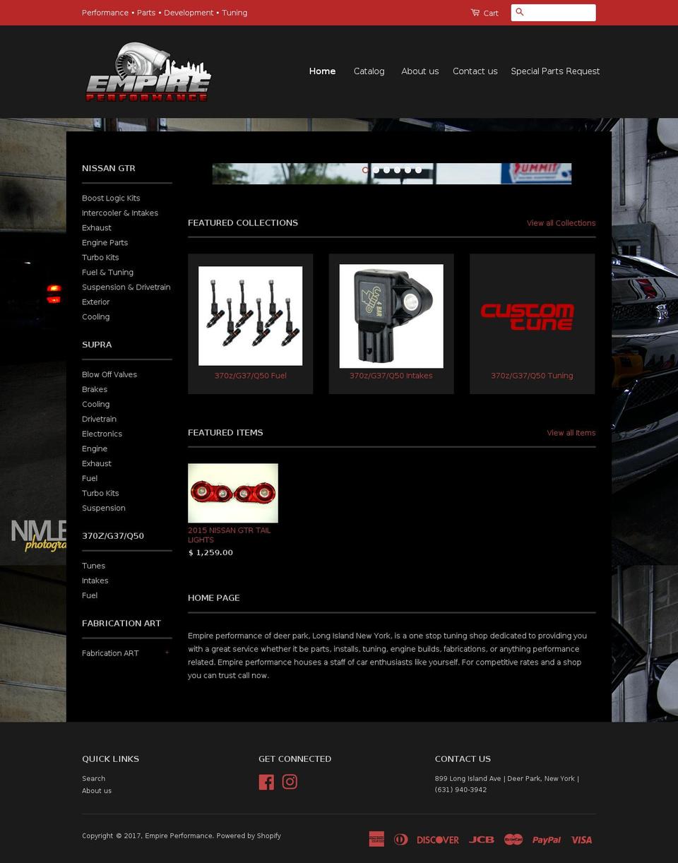
Task: Open 370Z Tunes category
Action: pos(93,566)
